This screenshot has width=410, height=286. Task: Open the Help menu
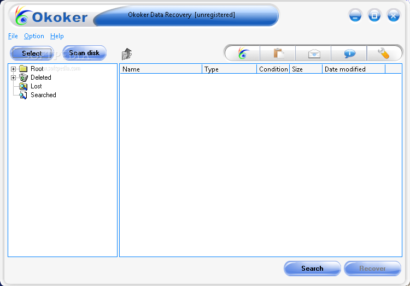pos(57,36)
